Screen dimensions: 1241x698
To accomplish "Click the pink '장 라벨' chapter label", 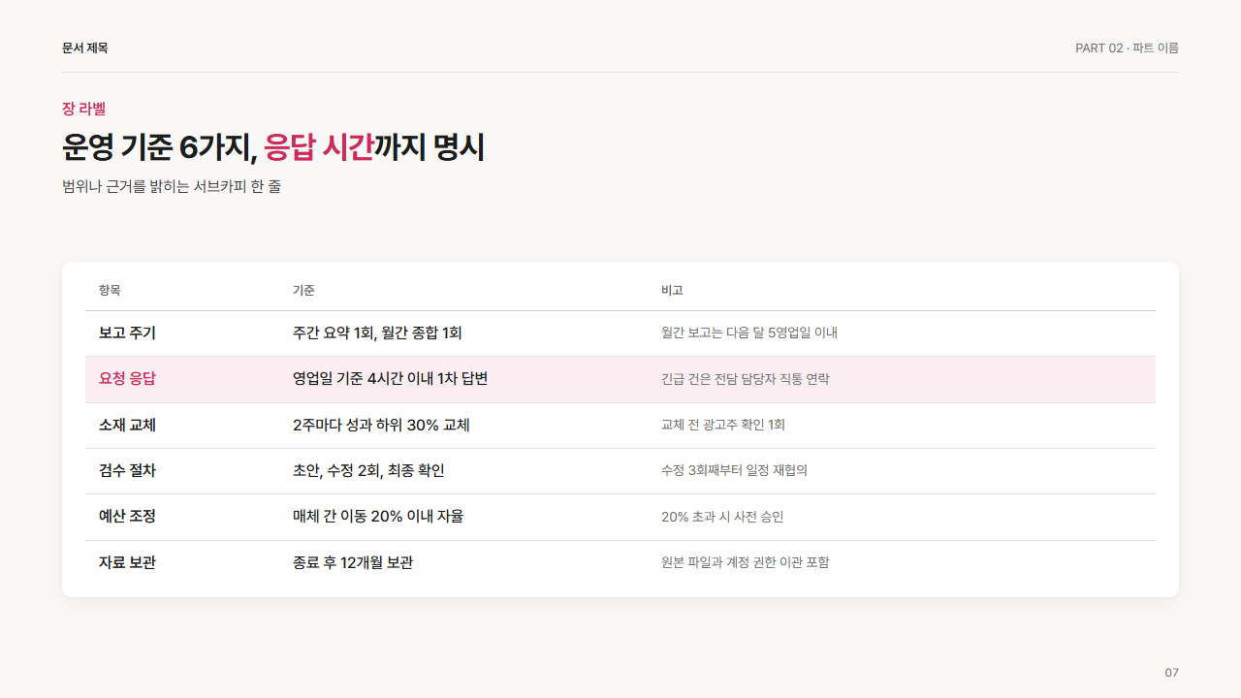I will click(x=83, y=109).
